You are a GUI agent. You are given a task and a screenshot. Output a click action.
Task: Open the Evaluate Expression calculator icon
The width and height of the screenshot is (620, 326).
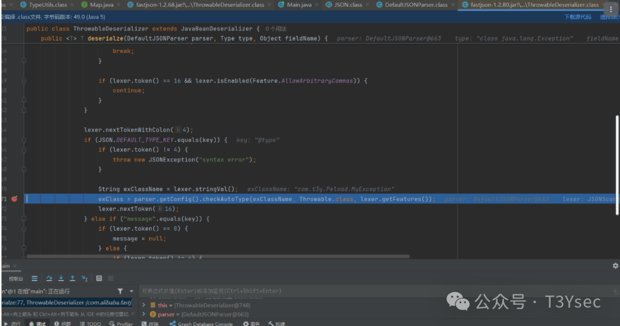click(99, 278)
